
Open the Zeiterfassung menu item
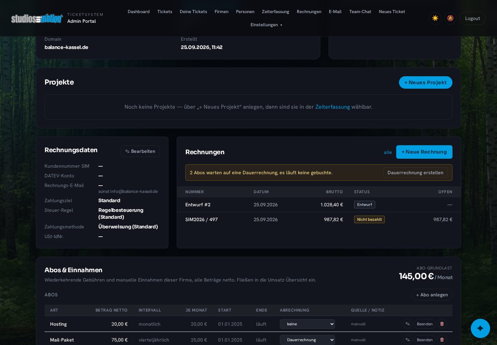(275, 12)
